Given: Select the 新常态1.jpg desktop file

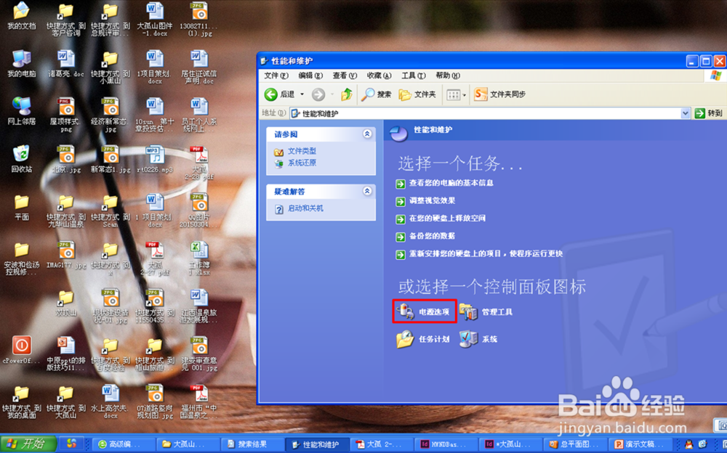Looking at the screenshot, I should 111,159.
